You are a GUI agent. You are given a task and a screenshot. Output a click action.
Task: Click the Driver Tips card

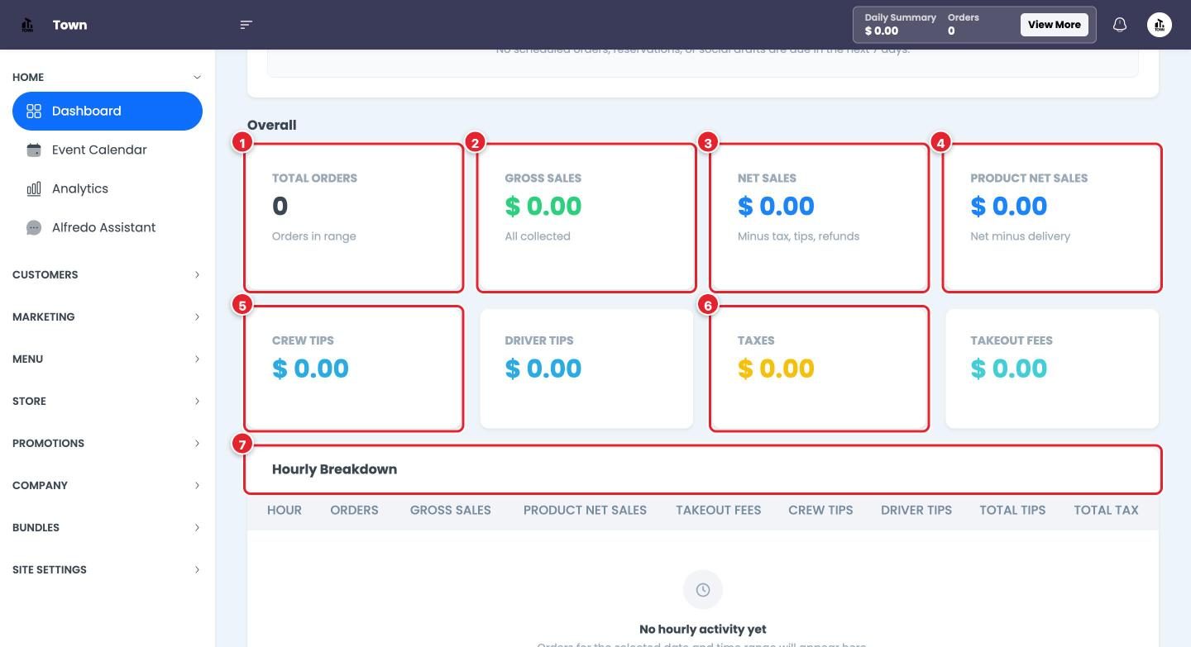586,369
